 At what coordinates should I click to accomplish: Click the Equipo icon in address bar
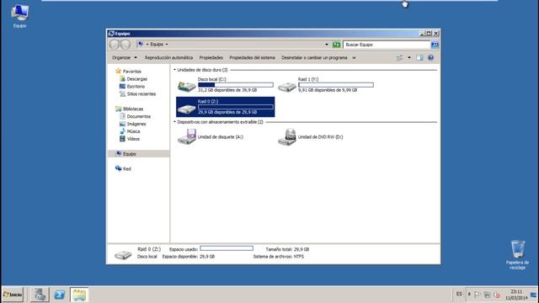(x=140, y=44)
